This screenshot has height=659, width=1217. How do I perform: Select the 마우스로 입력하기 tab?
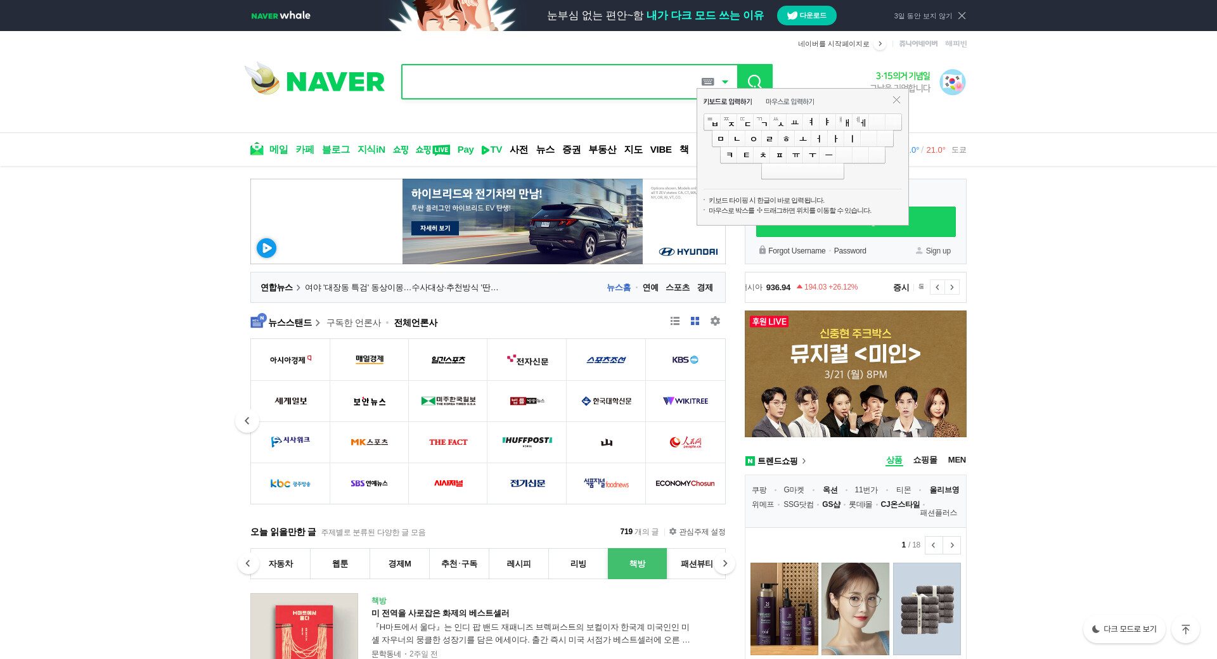point(790,101)
